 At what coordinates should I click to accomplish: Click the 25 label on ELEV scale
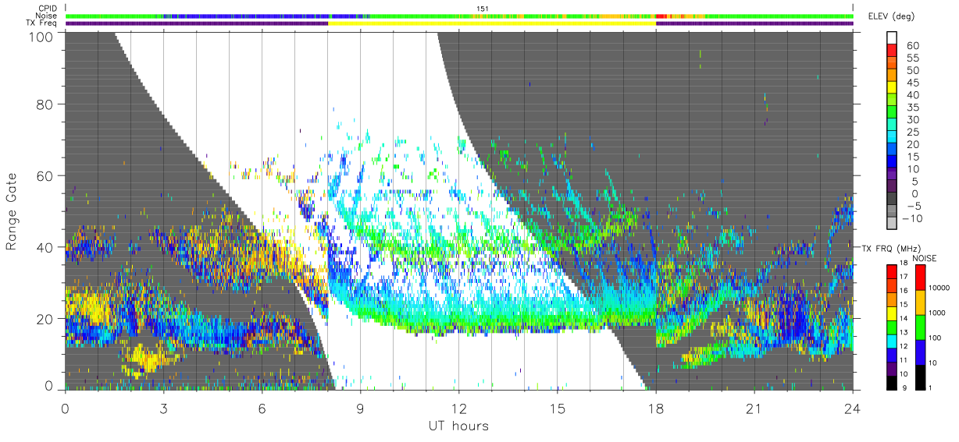pyautogui.click(x=912, y=132)
